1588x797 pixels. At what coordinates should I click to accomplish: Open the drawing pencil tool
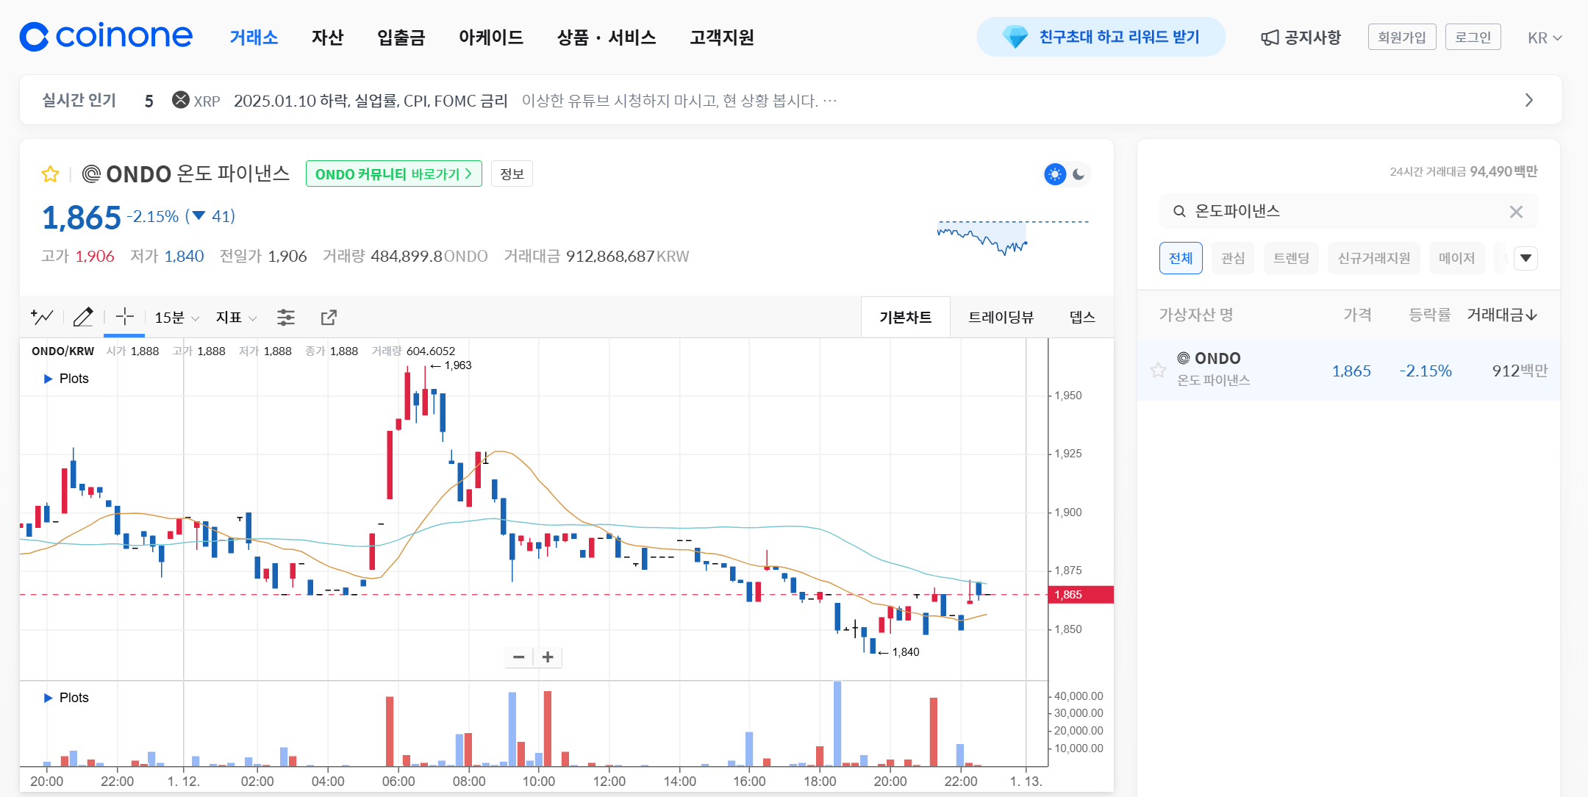(x=83, y=316)
